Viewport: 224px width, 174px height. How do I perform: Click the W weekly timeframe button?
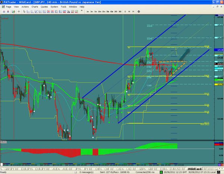128,12
